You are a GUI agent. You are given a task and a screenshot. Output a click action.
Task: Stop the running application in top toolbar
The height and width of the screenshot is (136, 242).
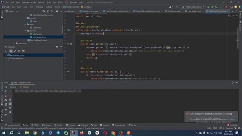click(226, 7)
